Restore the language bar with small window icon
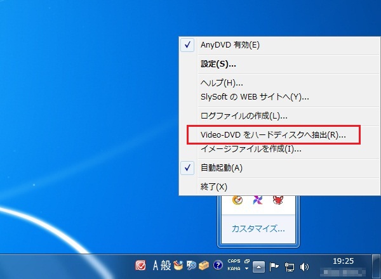The image size is (381, 279). (x=247, y=261)
